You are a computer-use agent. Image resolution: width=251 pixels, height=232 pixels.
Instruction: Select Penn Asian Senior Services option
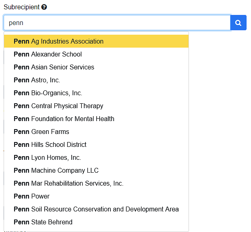[x=54, y=67]
